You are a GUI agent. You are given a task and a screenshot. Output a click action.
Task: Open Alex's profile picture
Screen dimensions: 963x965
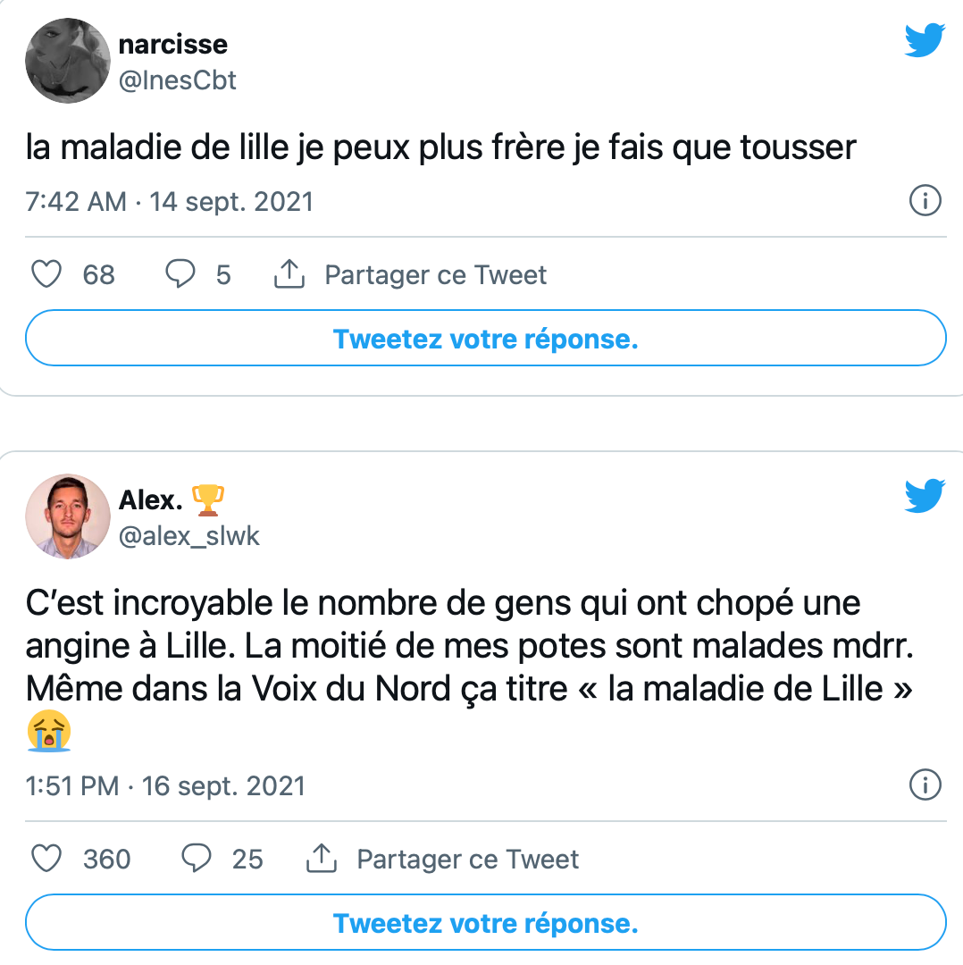(68, 516)
